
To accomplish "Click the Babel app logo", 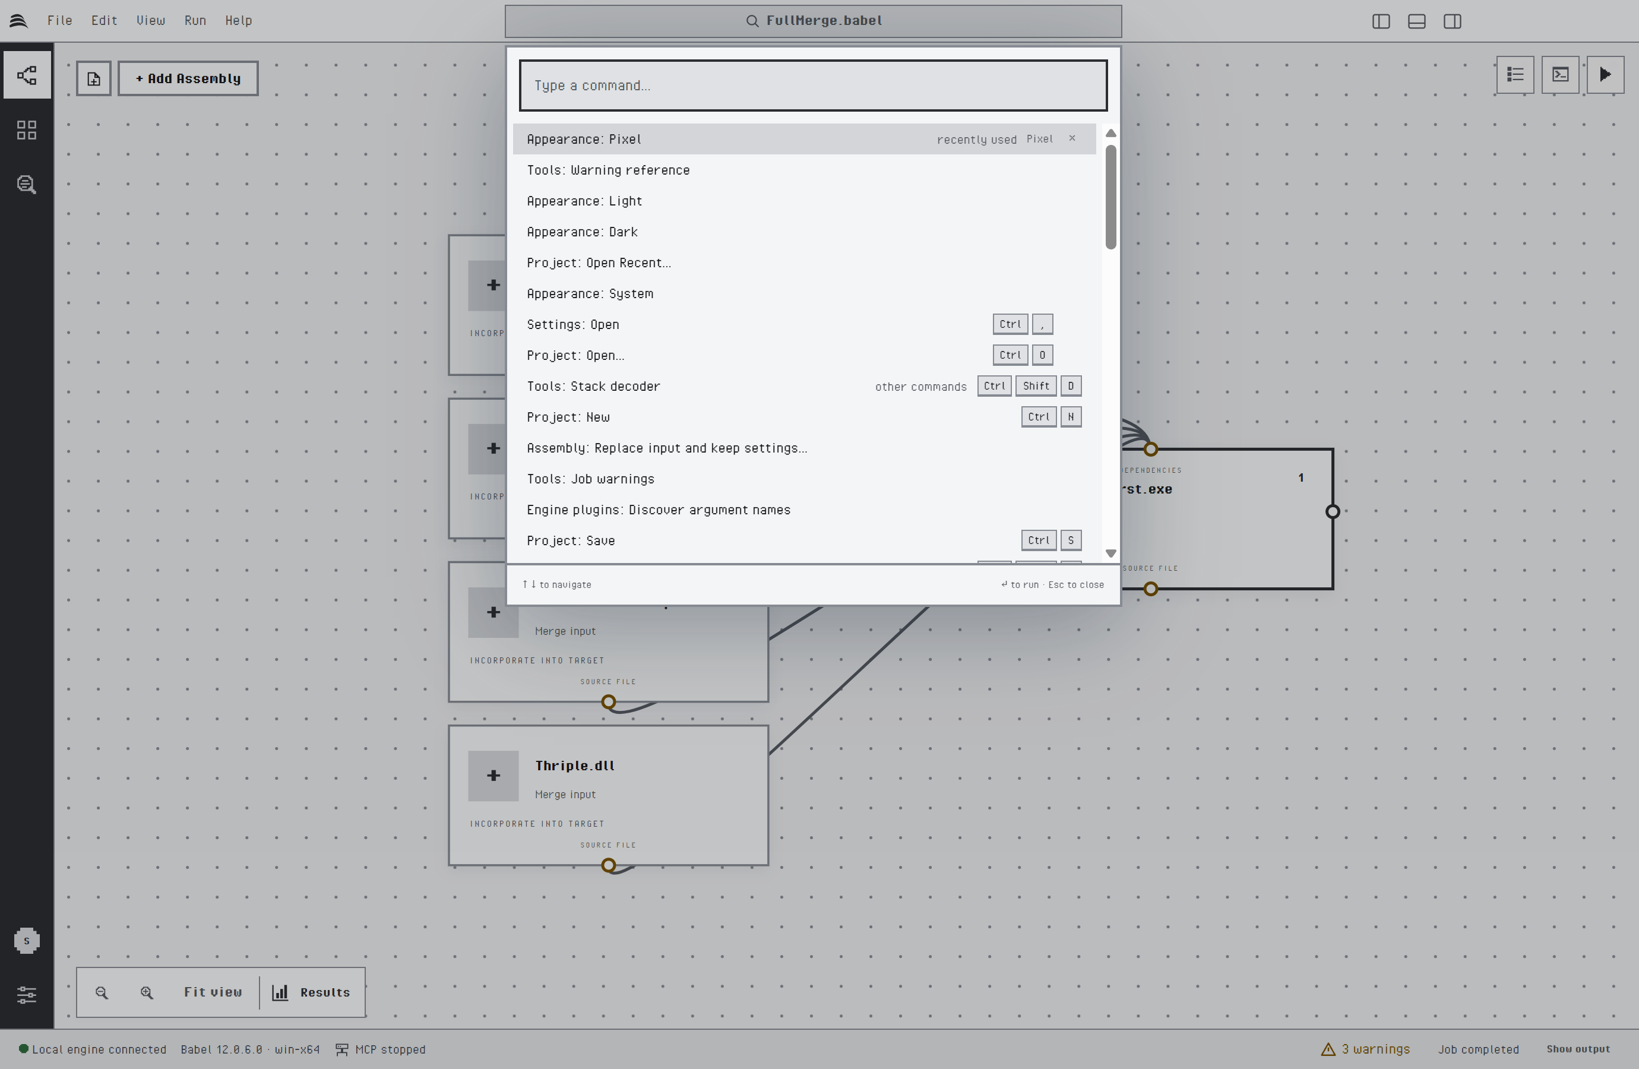I will 18,21.
